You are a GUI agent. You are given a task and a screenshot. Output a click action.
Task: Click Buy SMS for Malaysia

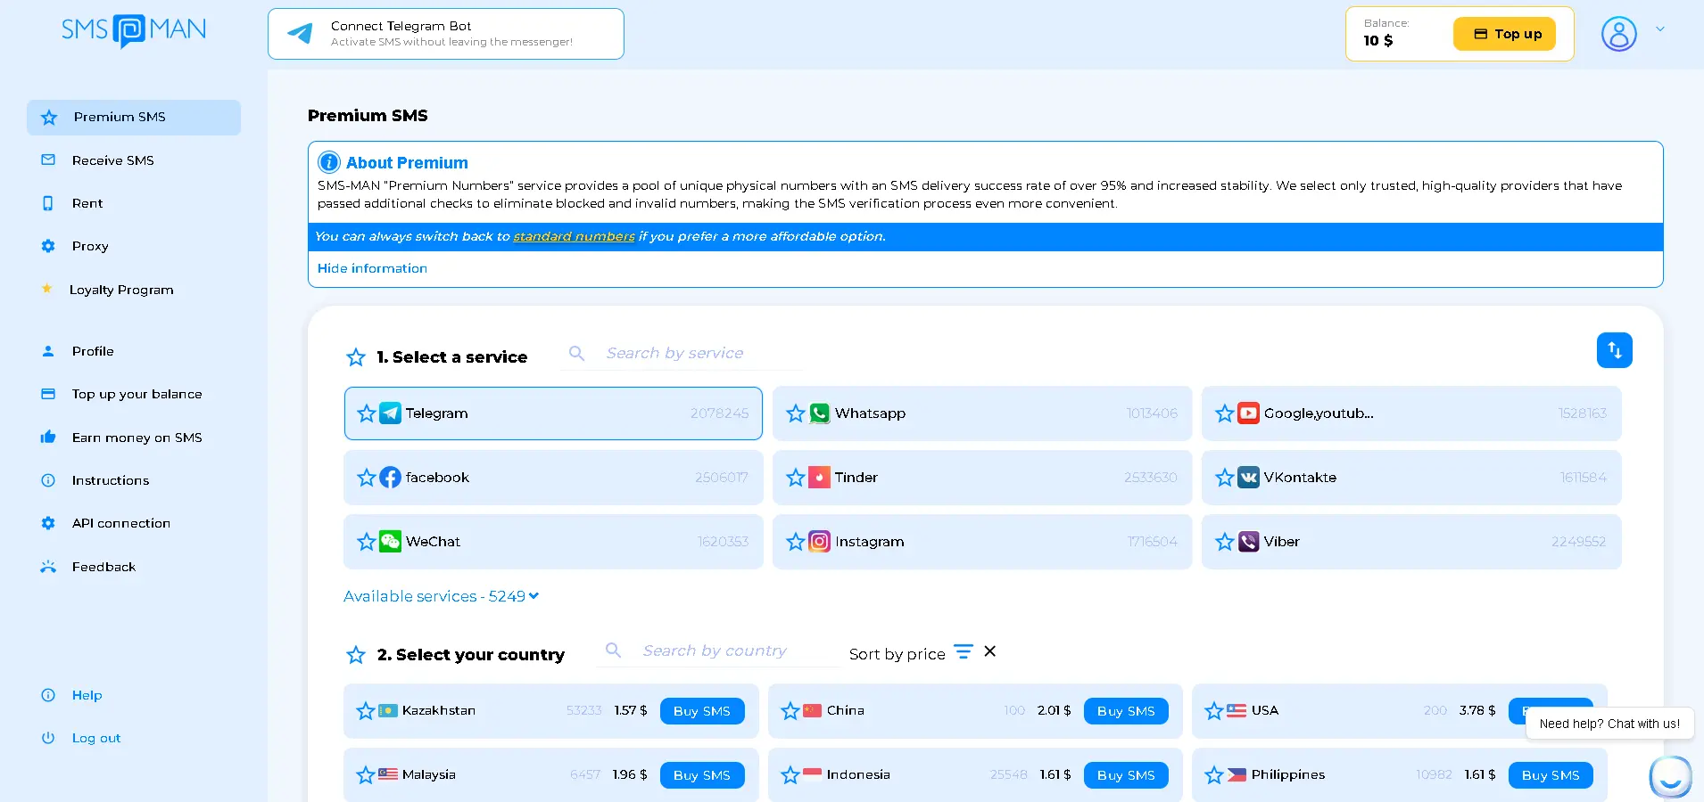tap(702, 775)
